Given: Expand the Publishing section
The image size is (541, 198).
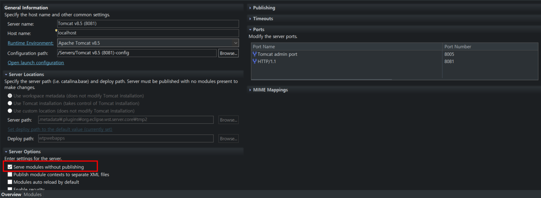Looking at the screenshot, I should coord(264,8).
